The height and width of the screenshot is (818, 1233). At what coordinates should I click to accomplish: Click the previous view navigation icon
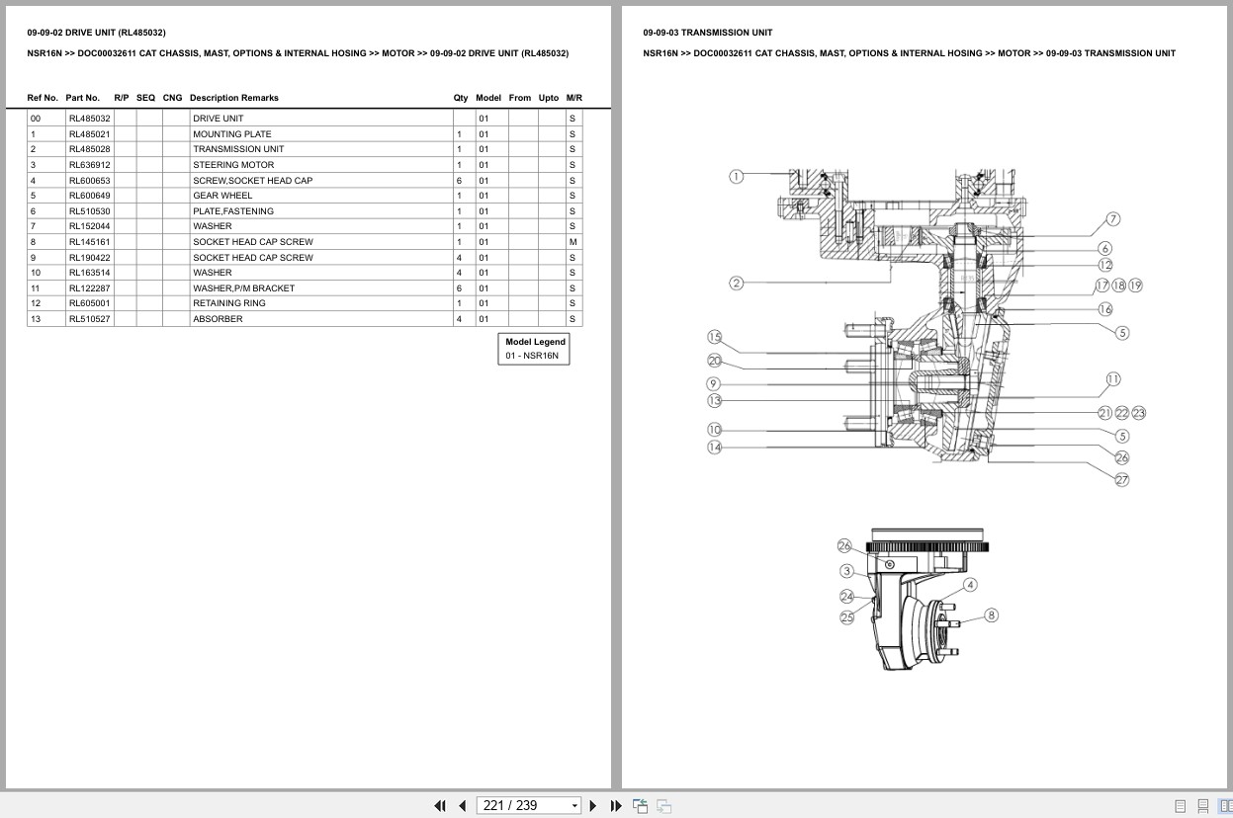[x=640, y=806]
